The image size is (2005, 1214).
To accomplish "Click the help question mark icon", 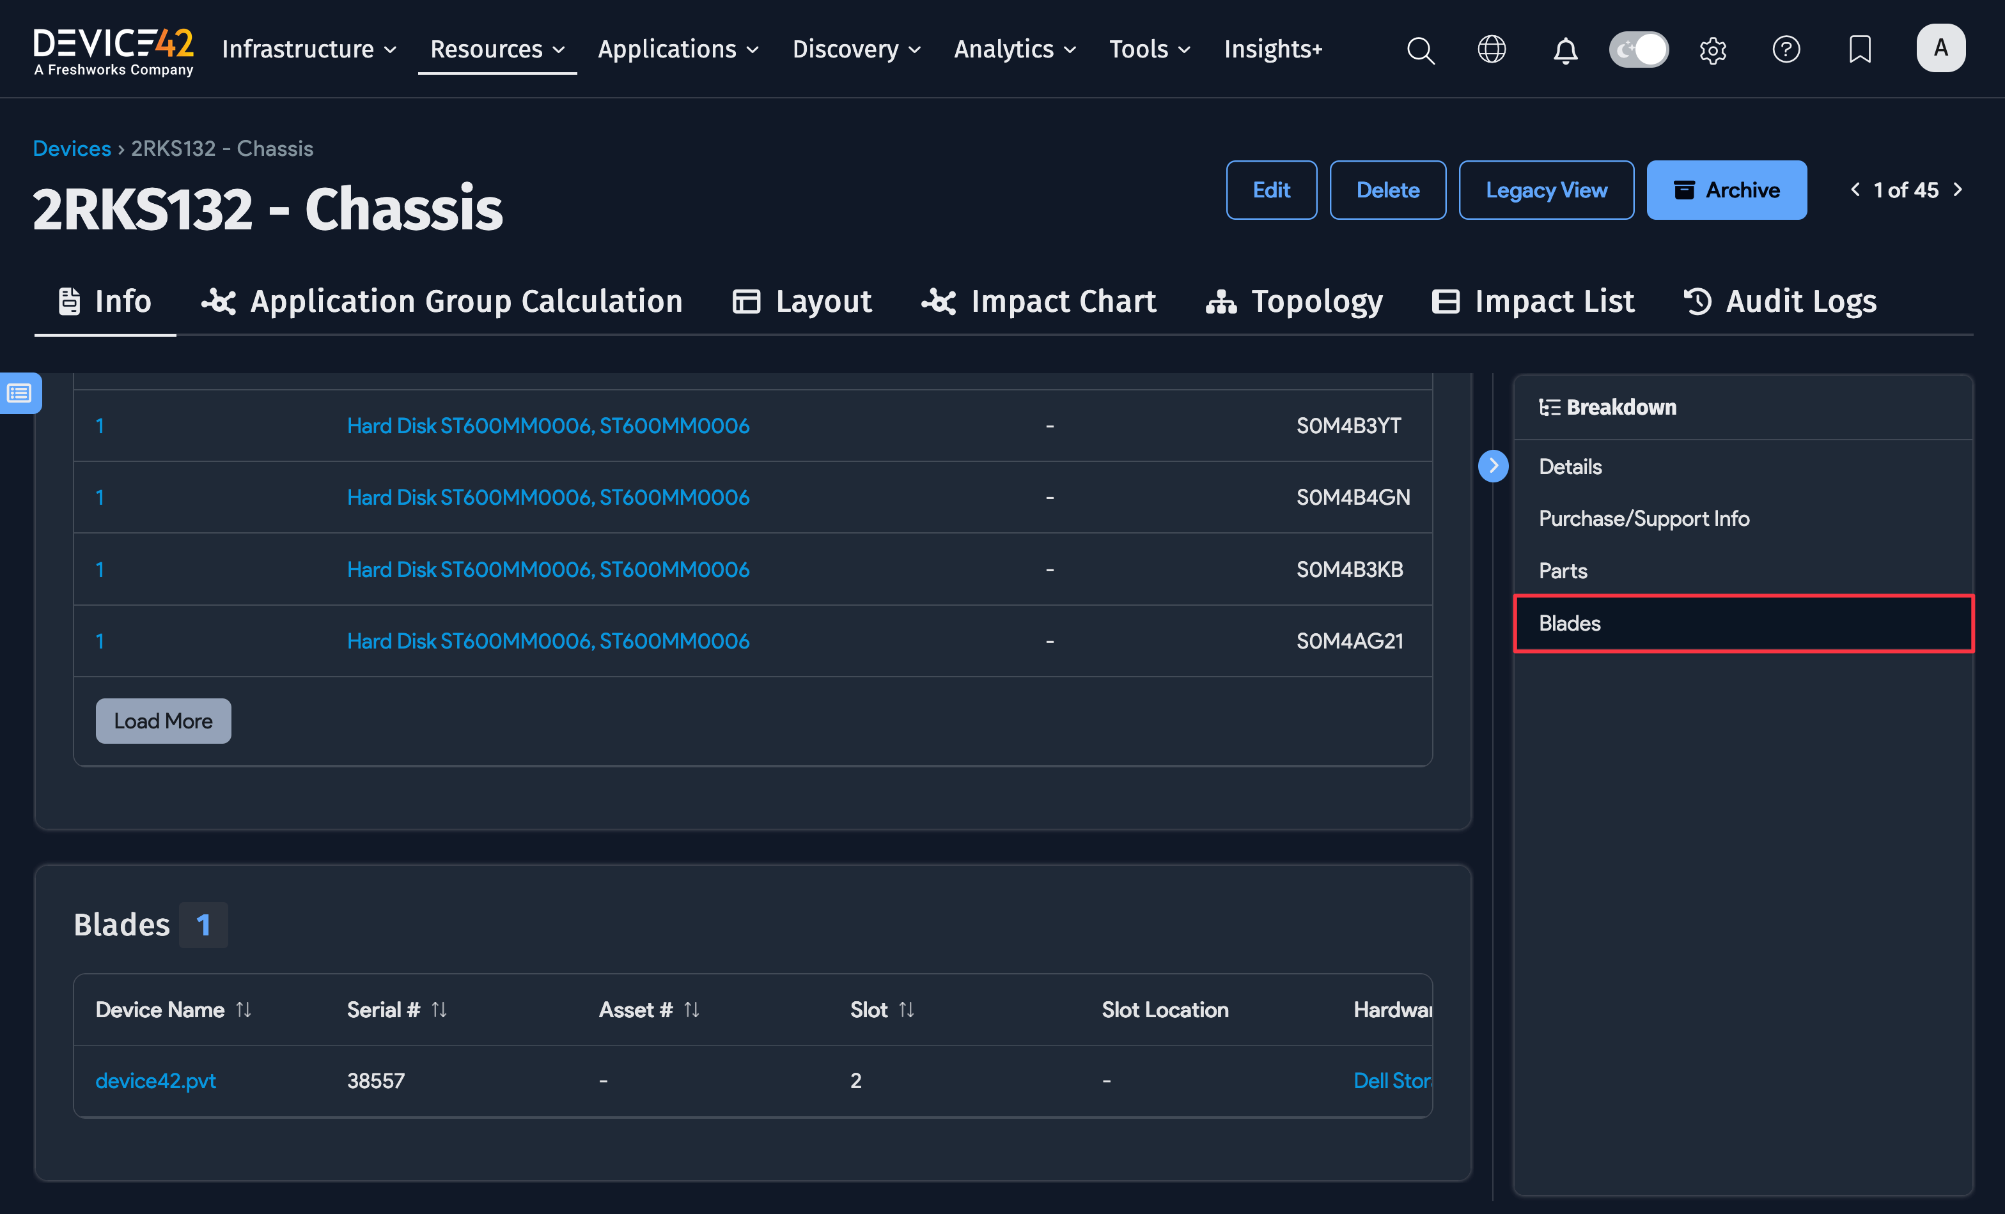I will coord(1785,50).
